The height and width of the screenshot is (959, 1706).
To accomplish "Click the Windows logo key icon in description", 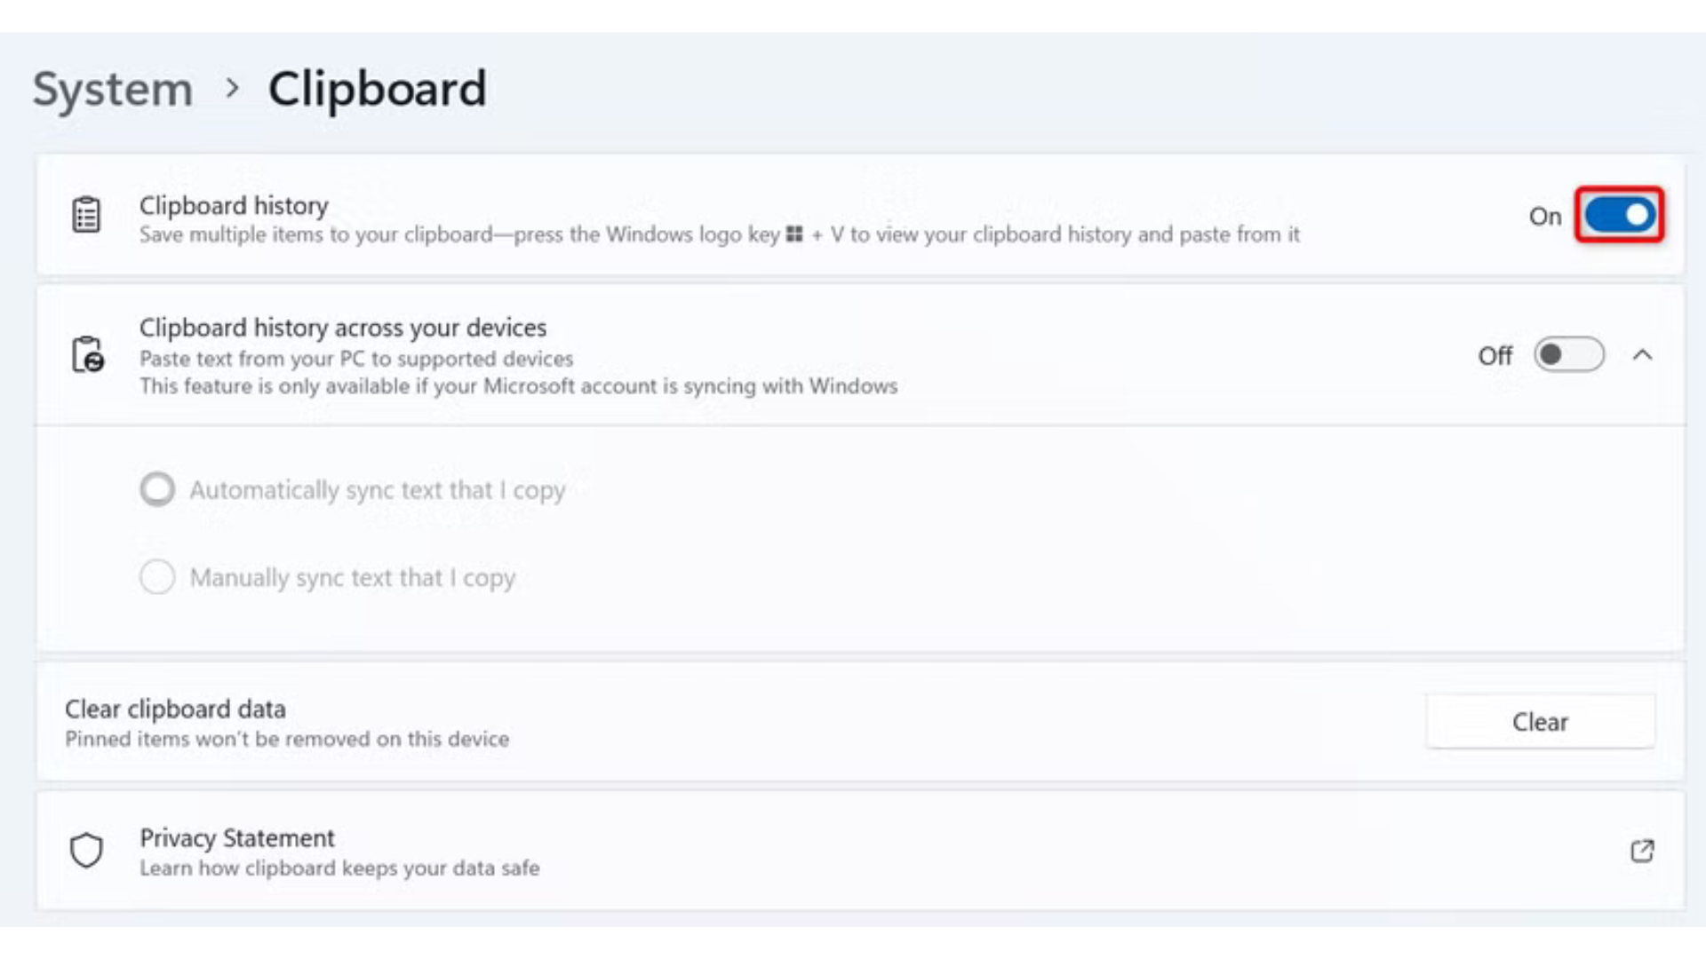I will [794, 234].
